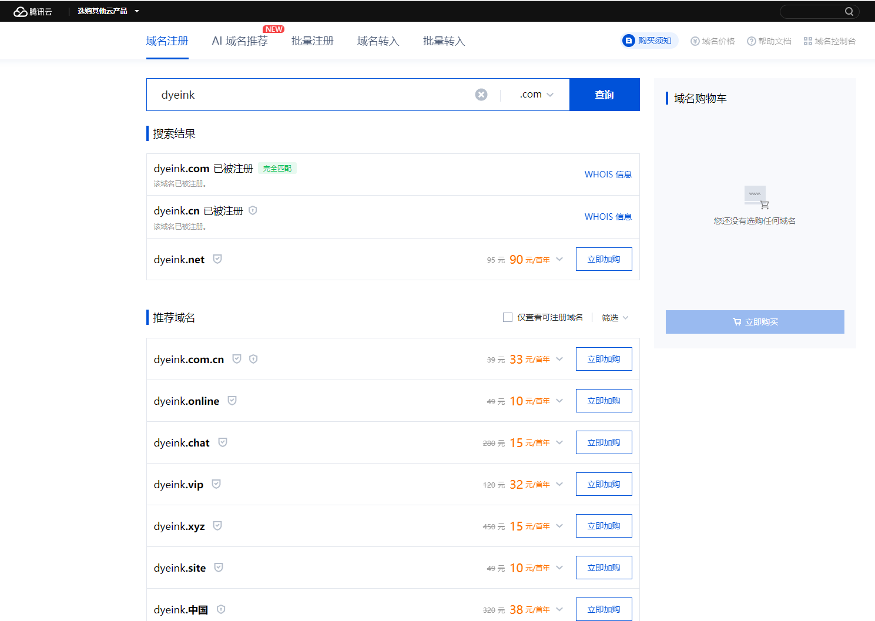Clear the dyeink search text
Viewport: 875px width, 621px height.
coord(481,95)
